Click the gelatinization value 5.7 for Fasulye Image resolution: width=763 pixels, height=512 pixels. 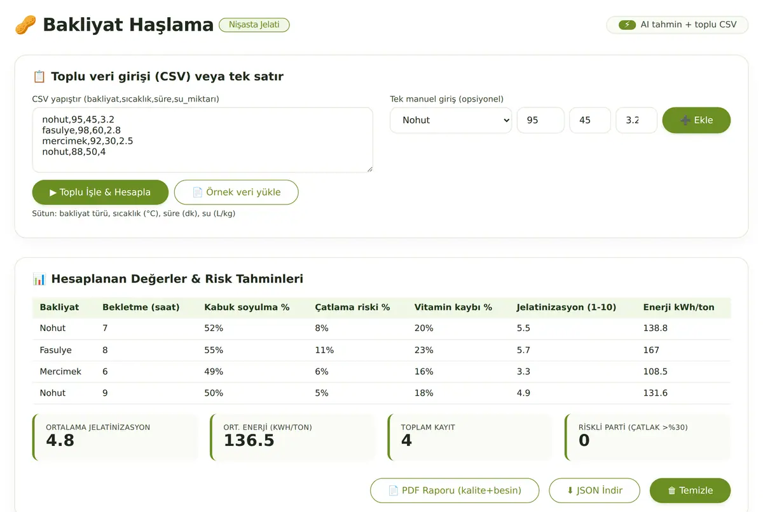523,350
